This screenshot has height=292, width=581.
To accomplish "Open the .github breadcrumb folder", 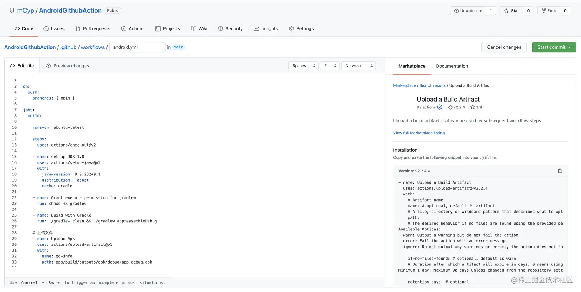I will click(68, 47).
